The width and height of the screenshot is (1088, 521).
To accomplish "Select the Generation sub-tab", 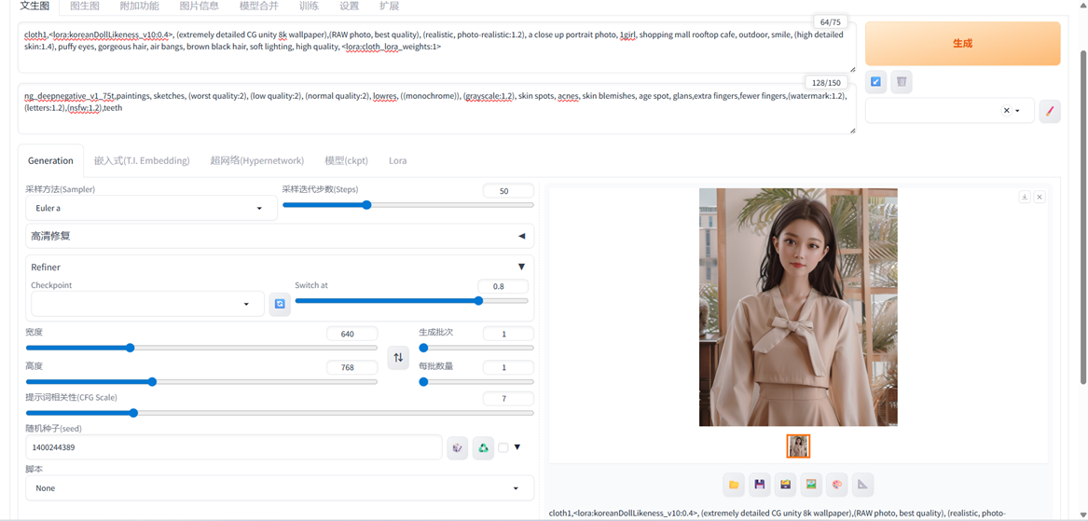I will tap(50, 160).
